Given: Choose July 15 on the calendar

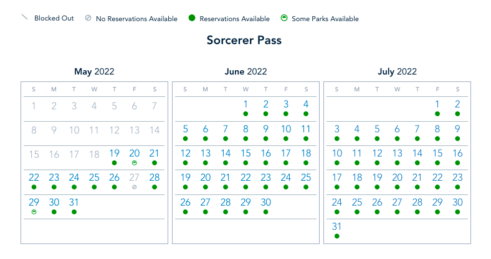Looking at the screenshot, I should click(x=437, y=153).
